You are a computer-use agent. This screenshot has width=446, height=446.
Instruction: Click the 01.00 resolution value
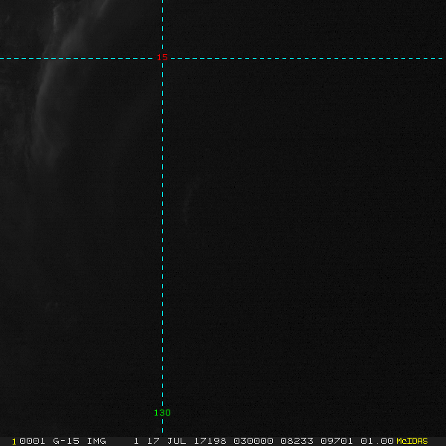(378, 441)
